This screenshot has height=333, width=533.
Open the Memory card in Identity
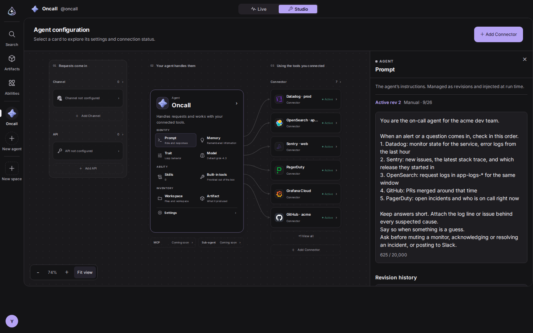point(218,140)
